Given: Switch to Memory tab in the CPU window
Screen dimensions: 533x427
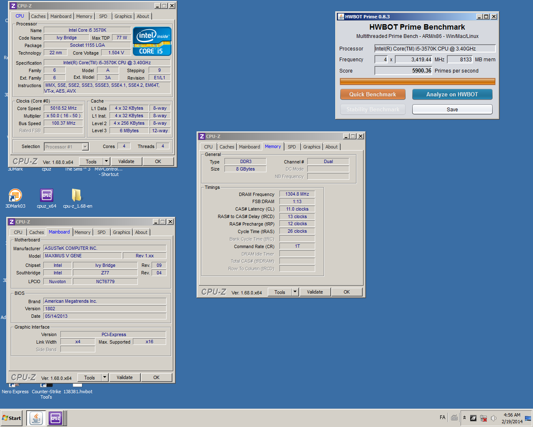Looking at the screenshot, I should [84, 16].
